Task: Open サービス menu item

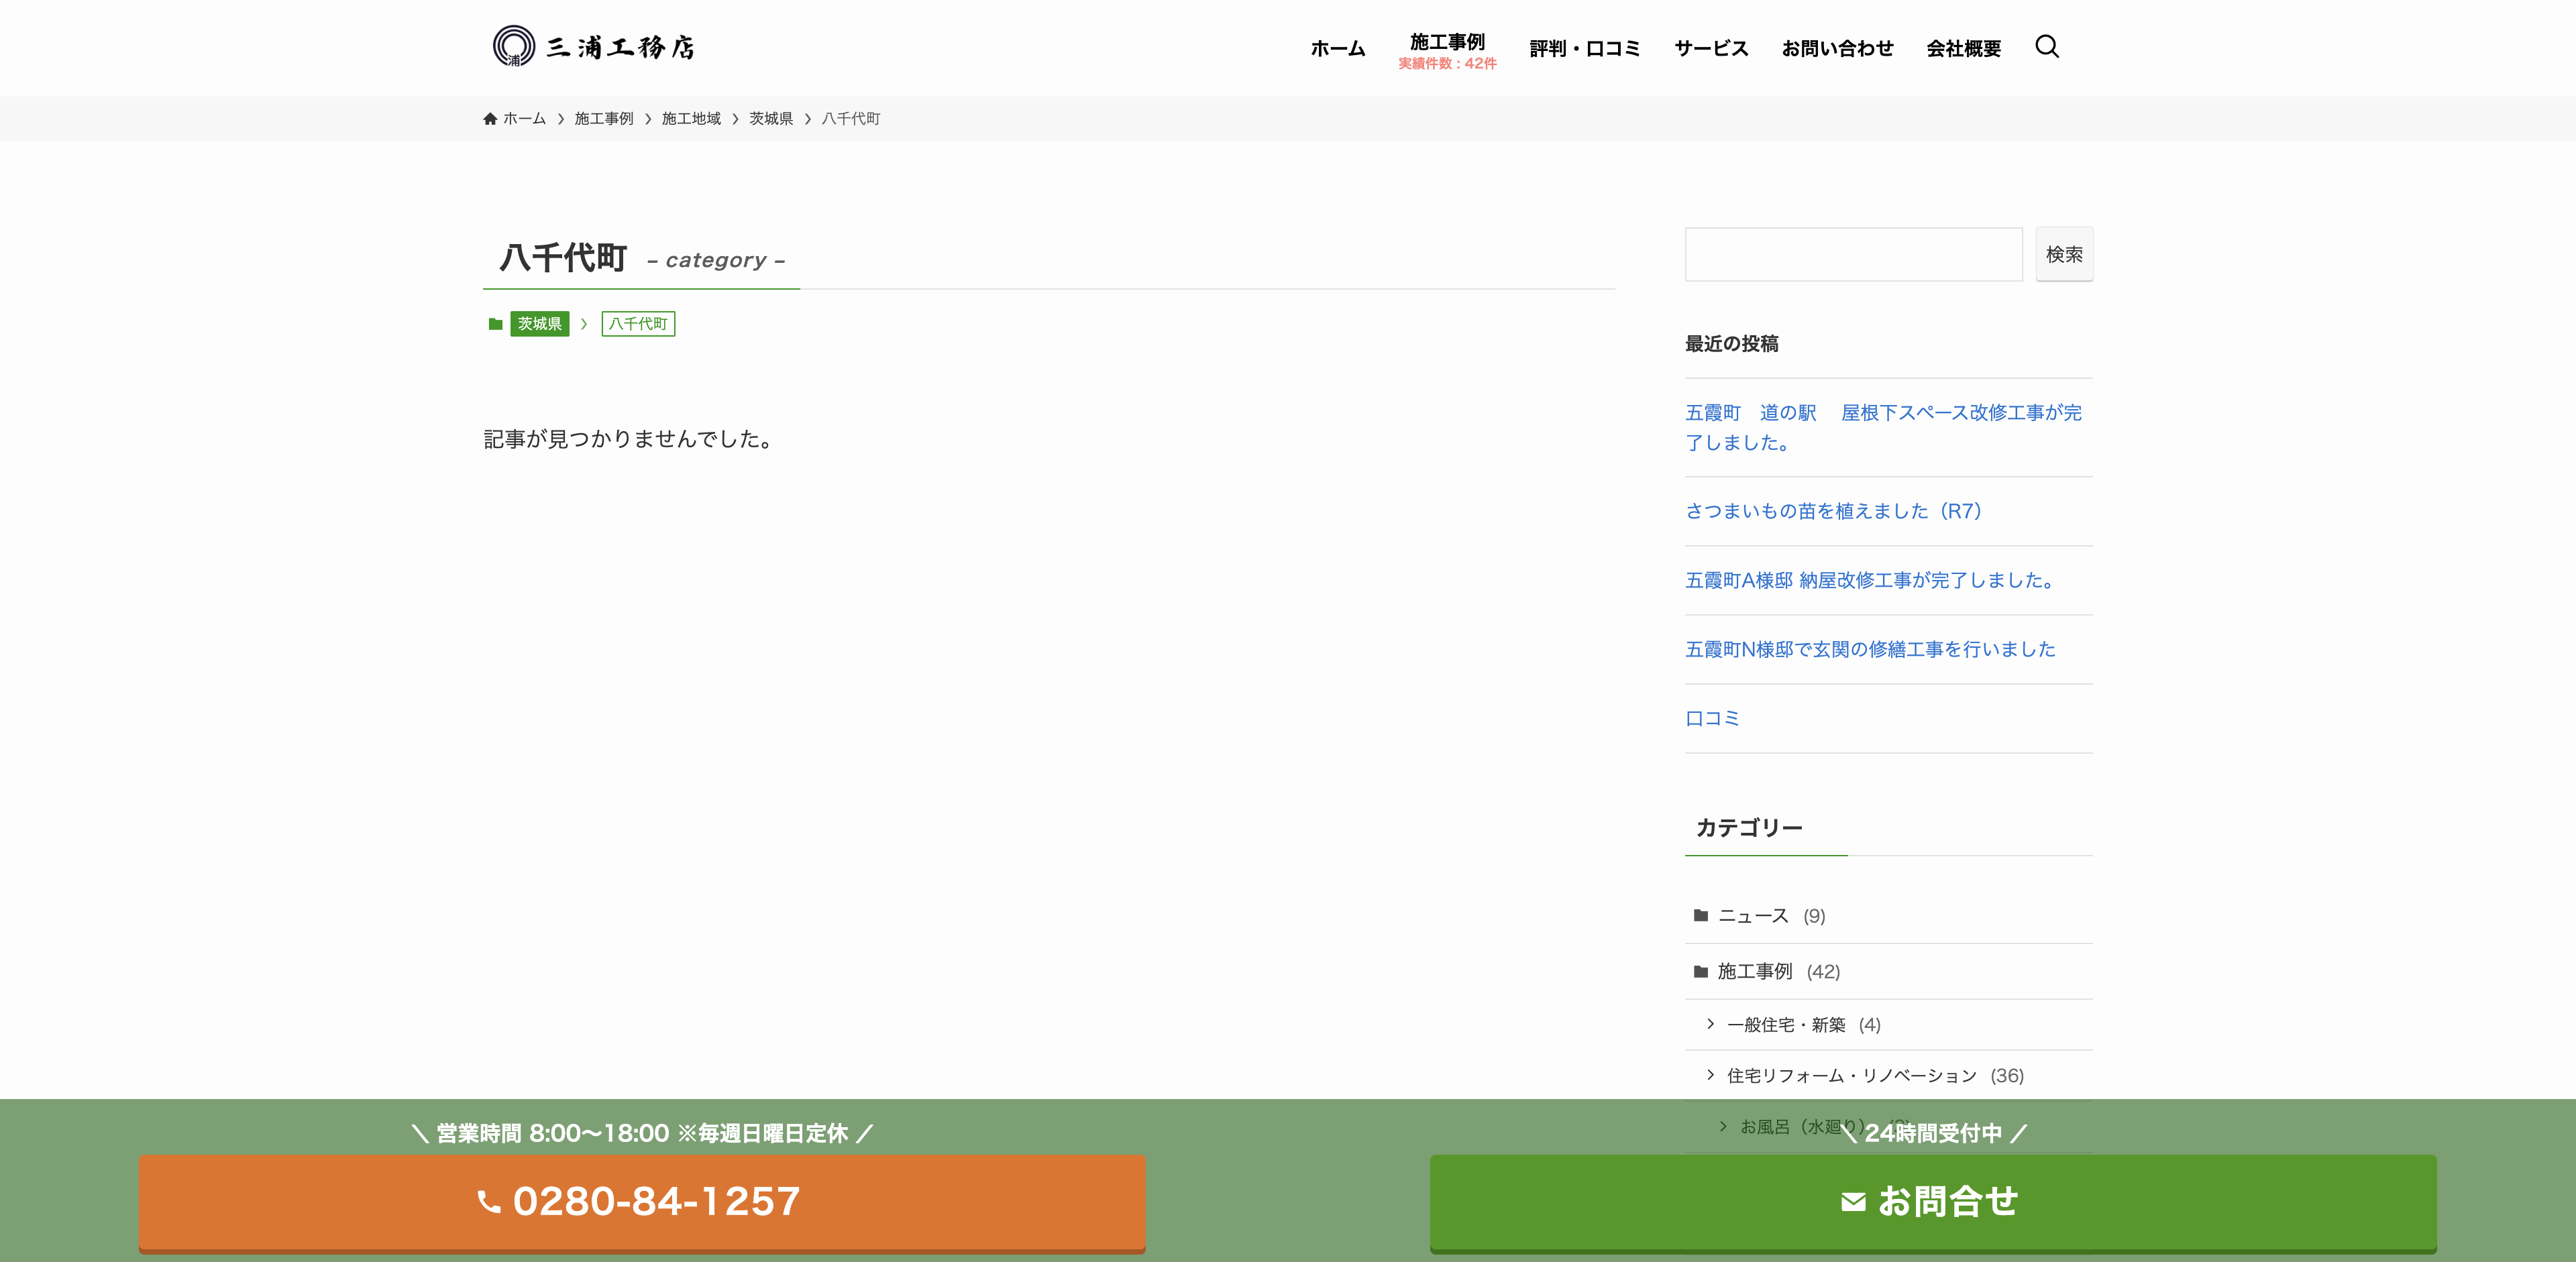Action: (1711, 48)
